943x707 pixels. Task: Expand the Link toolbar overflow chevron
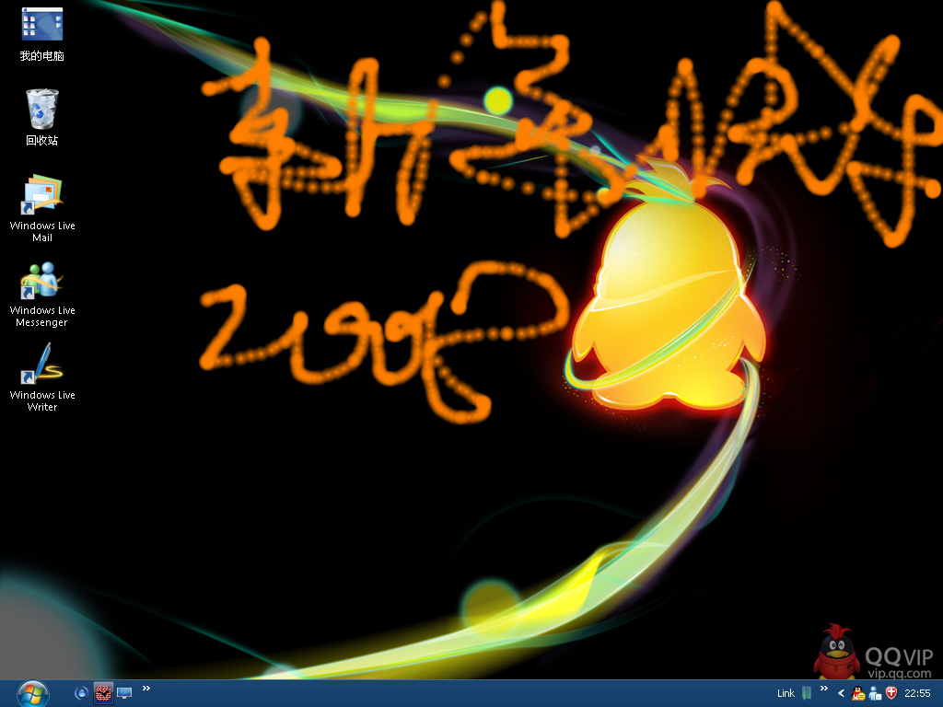tap(823, 689)
